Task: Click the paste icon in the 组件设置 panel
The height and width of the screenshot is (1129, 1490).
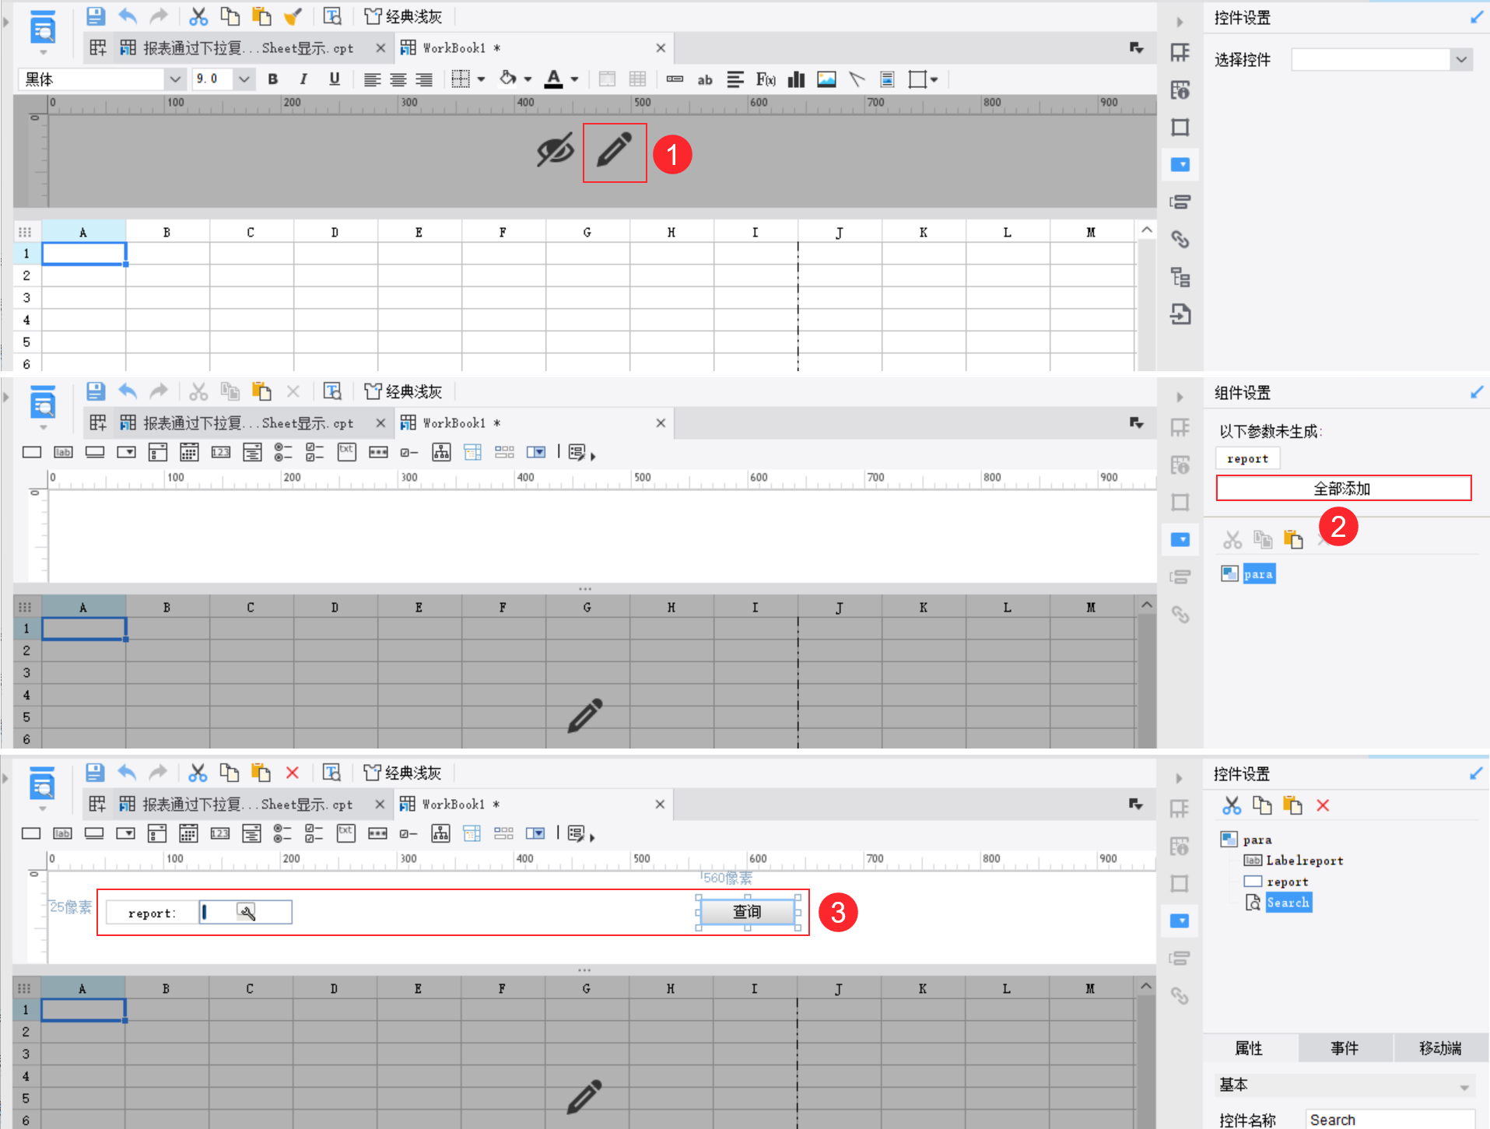Action: coord(1293,539)
